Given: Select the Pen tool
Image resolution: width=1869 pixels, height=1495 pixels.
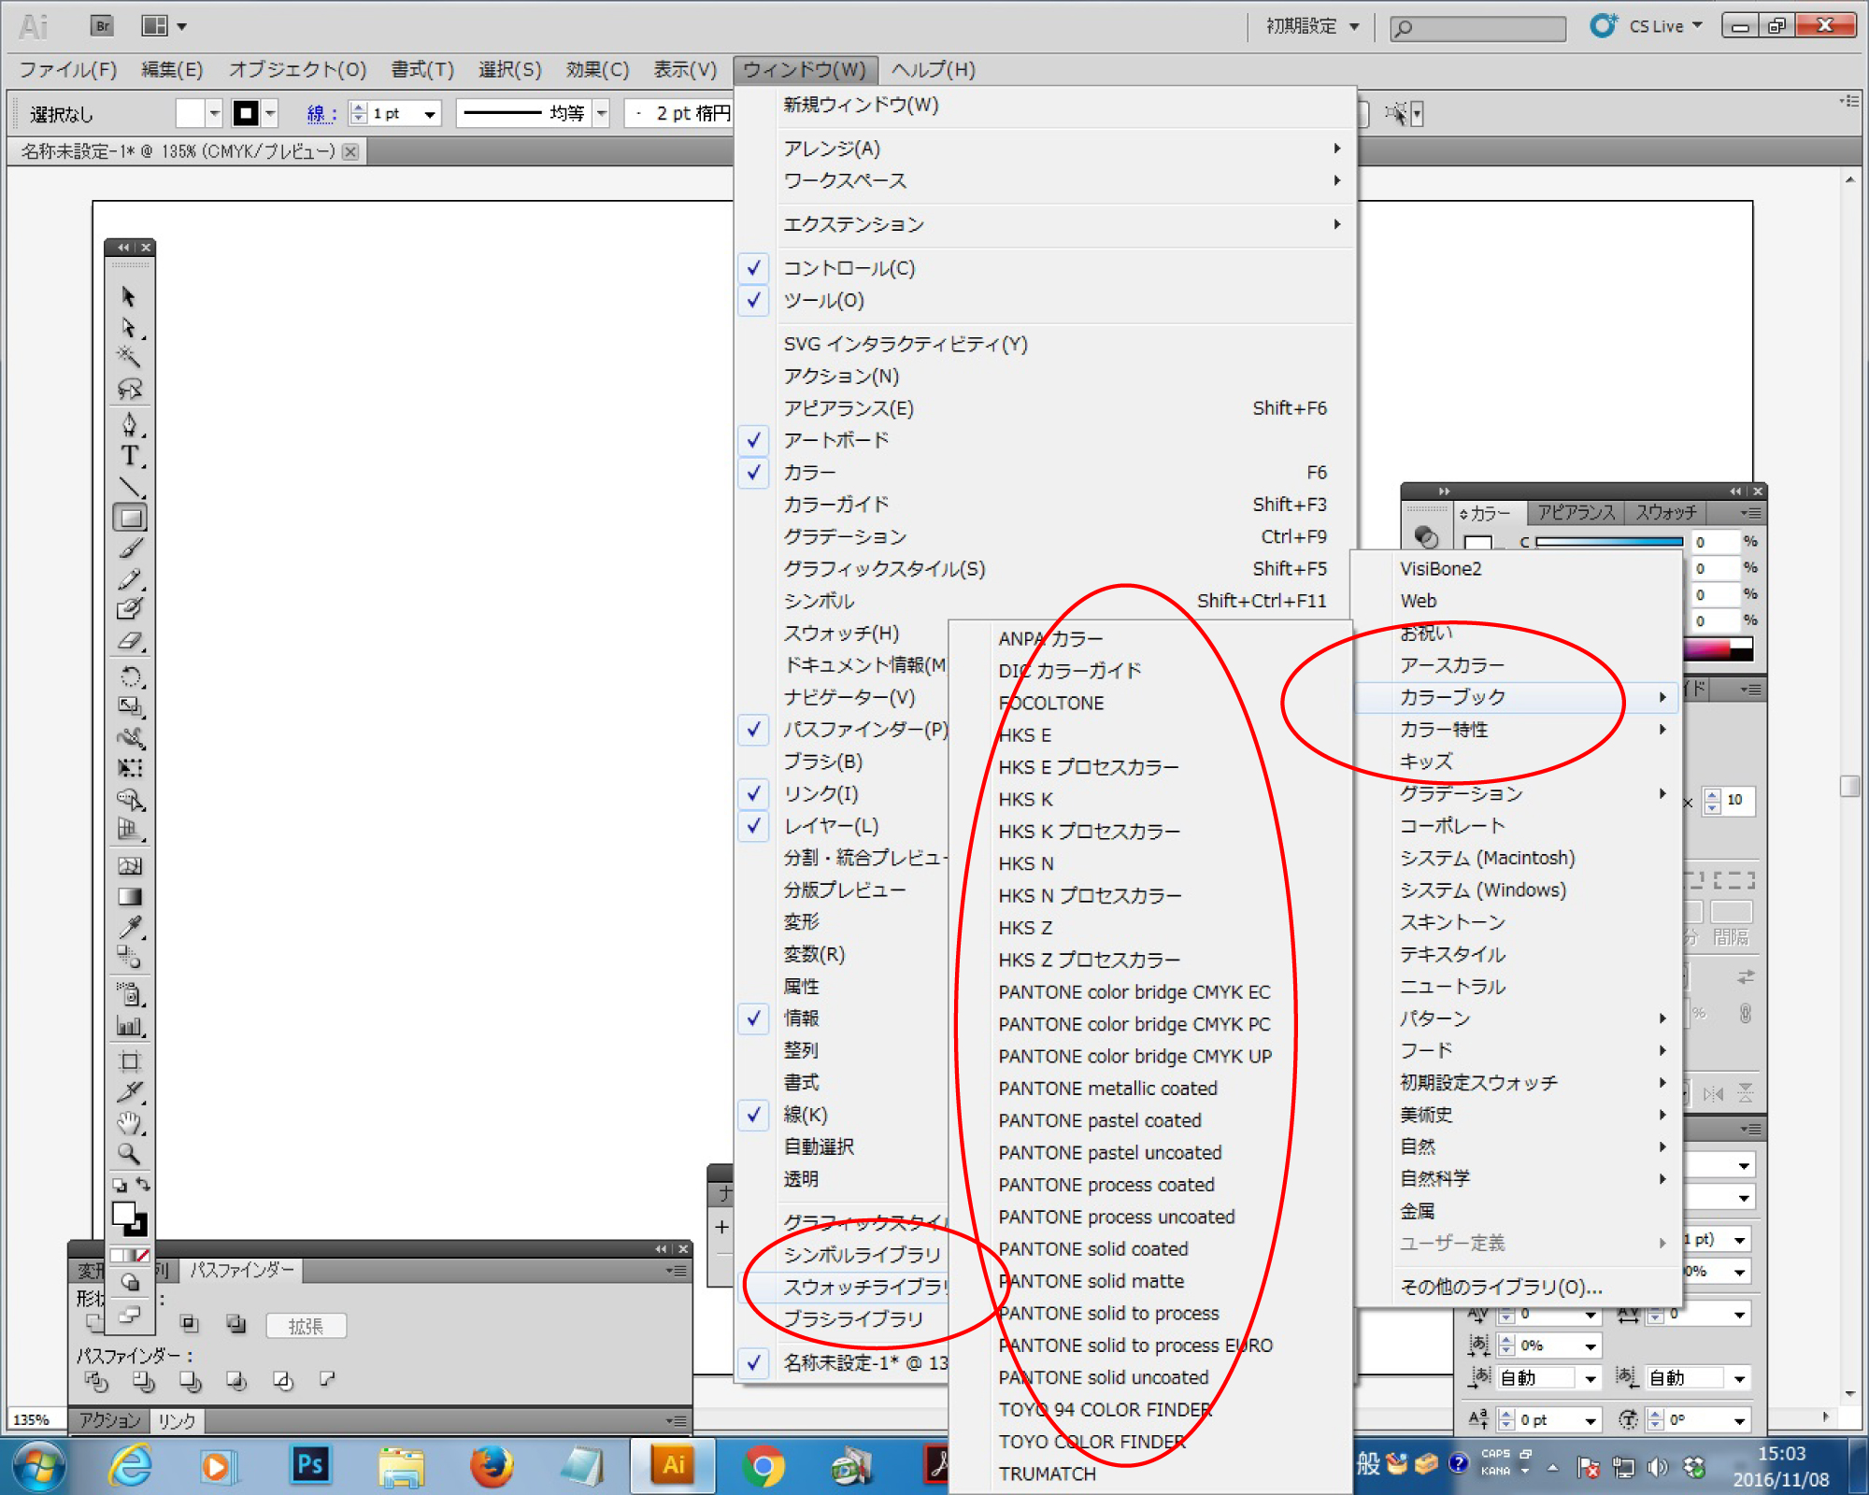Looking at the screenshot, I should point(129,425).
